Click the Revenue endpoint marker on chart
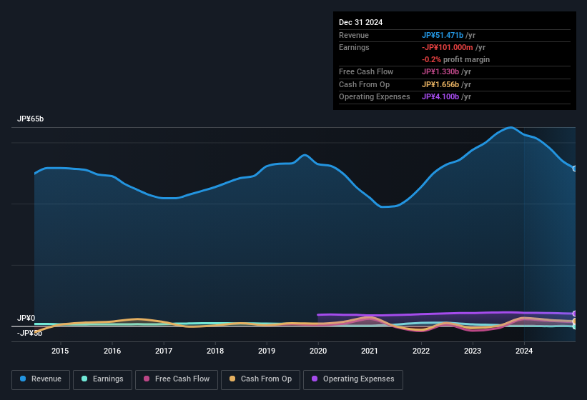 575,169
